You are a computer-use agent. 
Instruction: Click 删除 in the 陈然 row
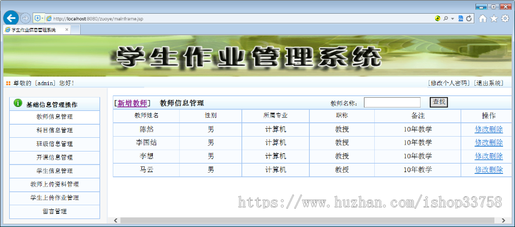tap(496, 129)
